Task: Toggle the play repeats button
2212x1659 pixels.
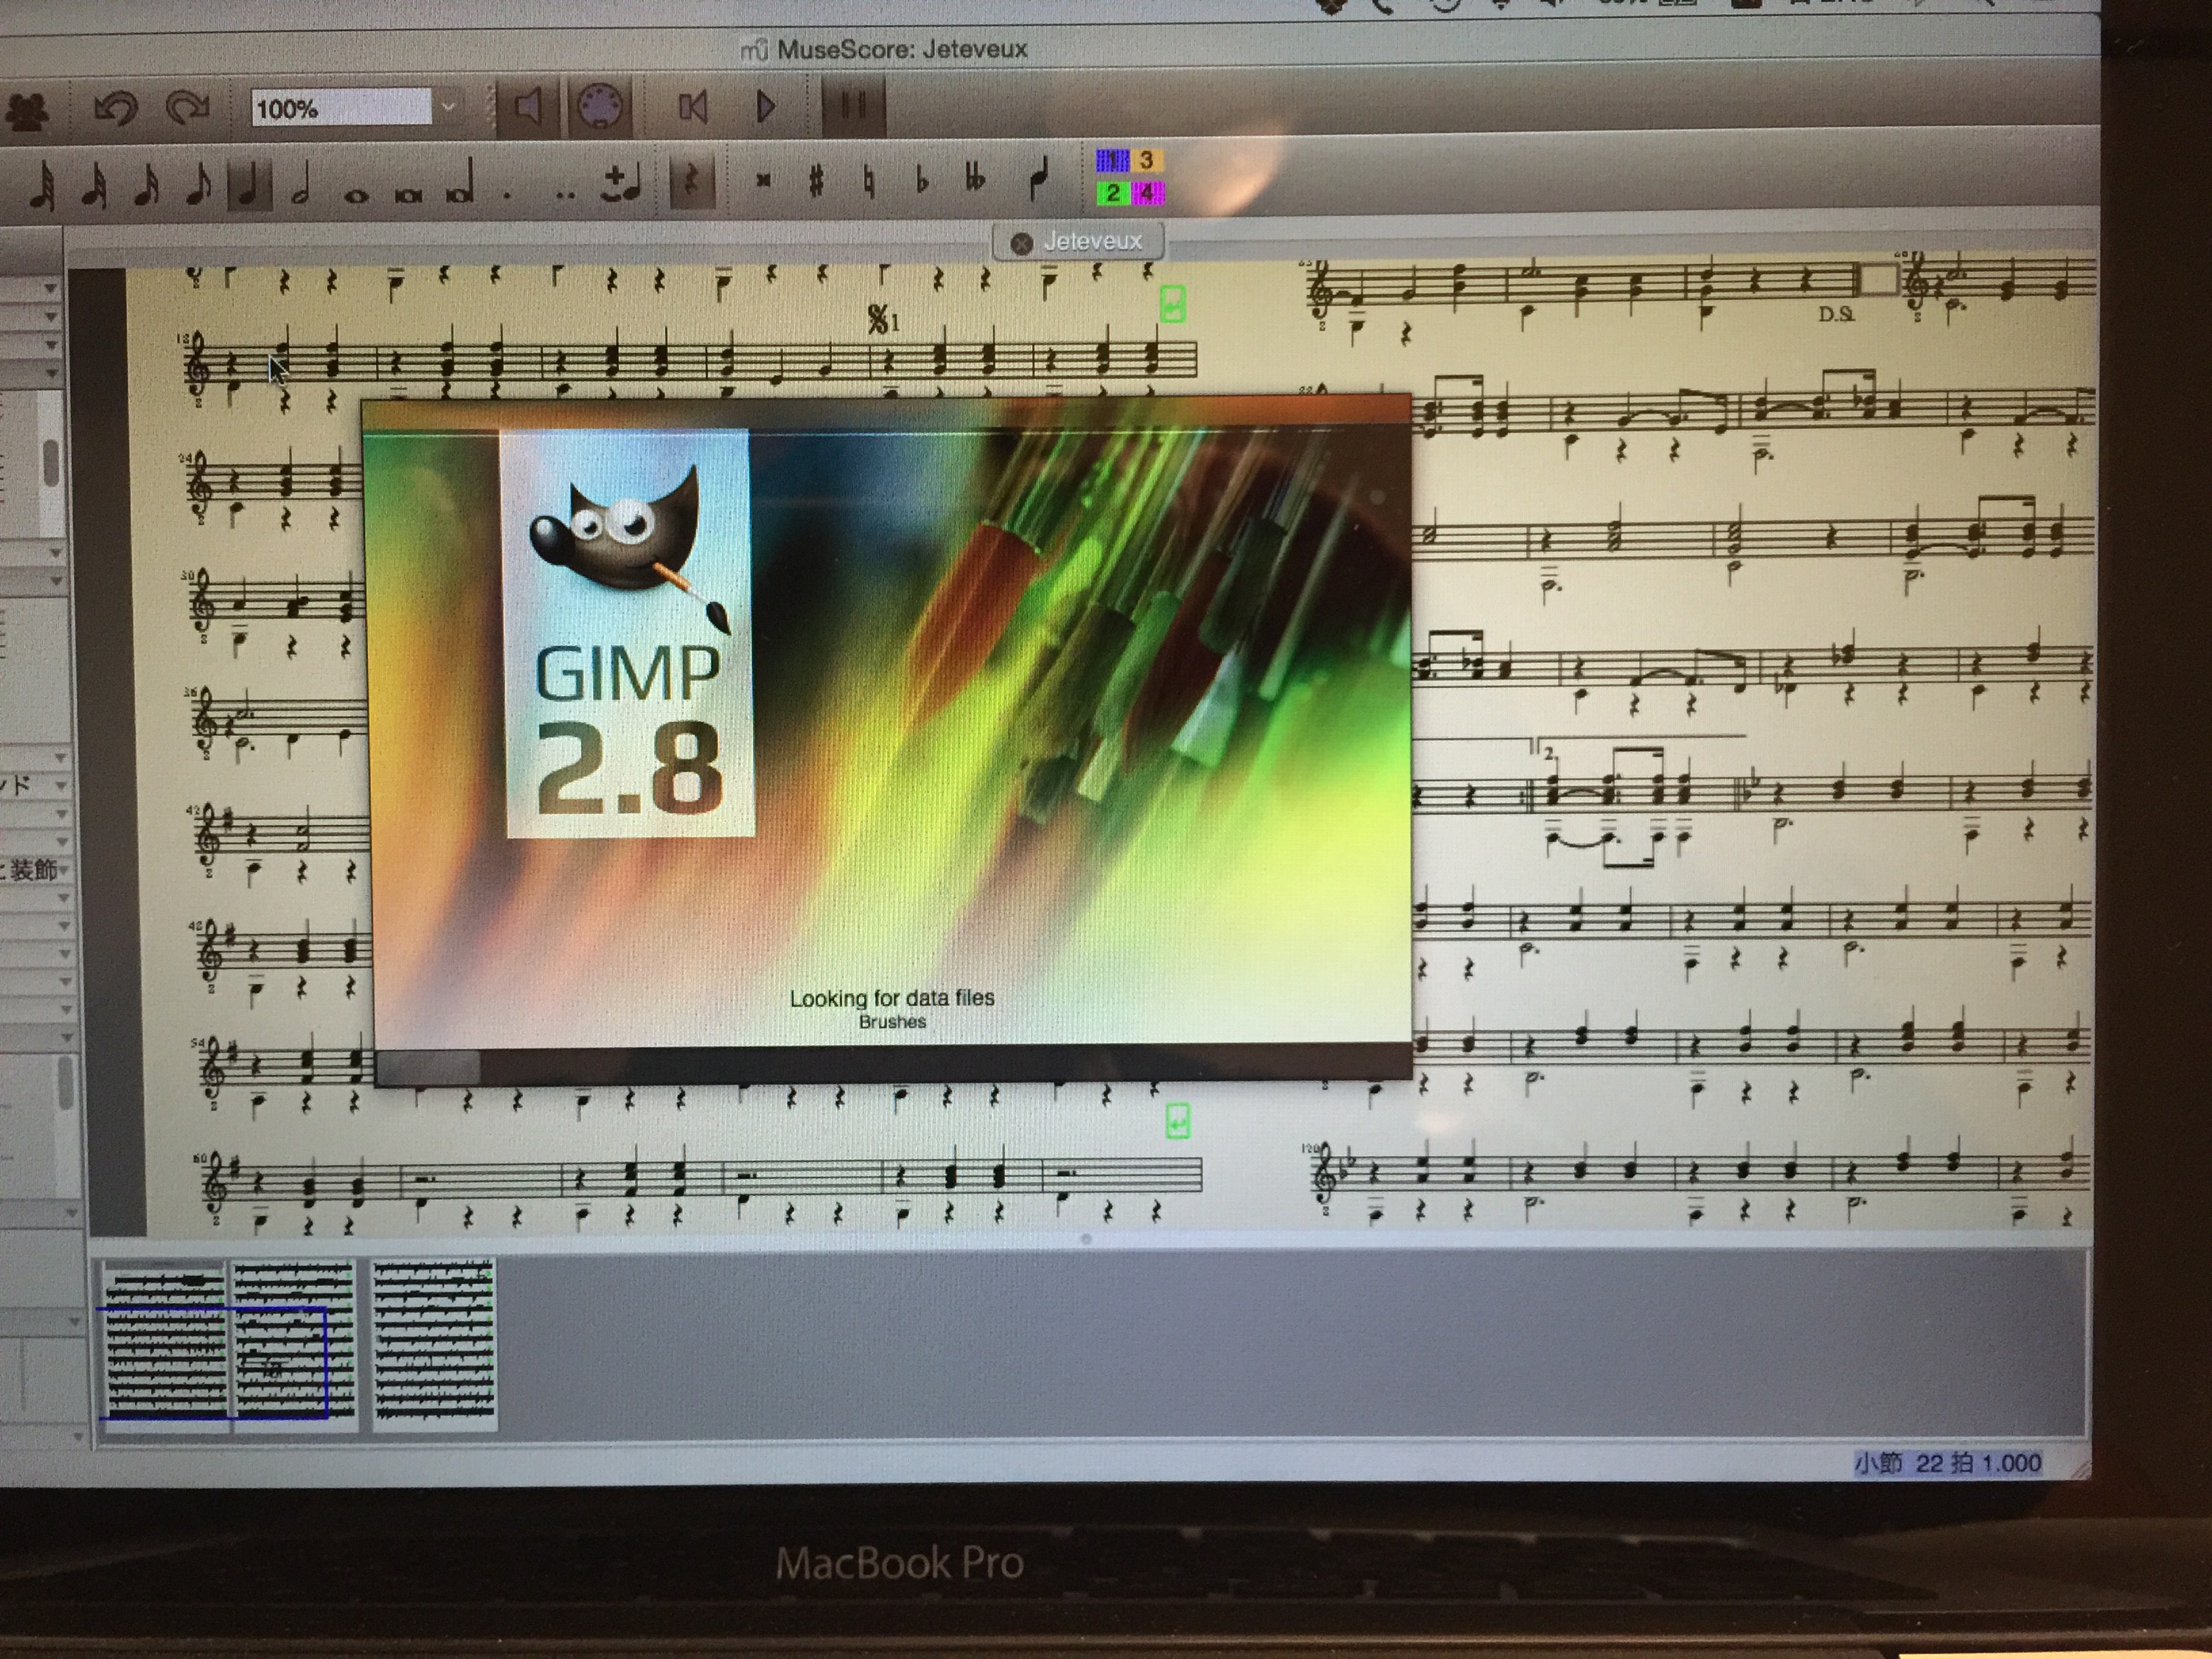Action: pos(853,106)
